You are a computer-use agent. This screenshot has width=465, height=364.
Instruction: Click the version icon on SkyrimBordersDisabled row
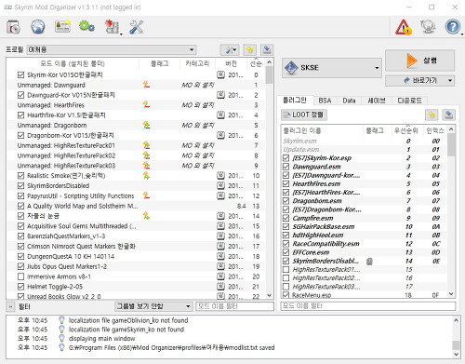point(220,185)
